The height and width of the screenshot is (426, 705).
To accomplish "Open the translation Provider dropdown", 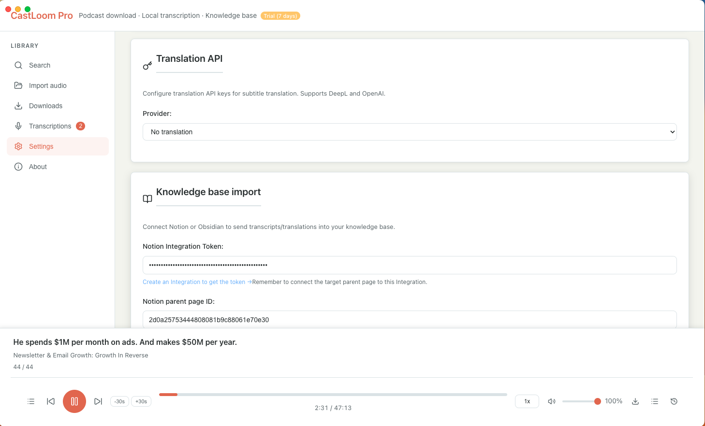I will (410, 132).
